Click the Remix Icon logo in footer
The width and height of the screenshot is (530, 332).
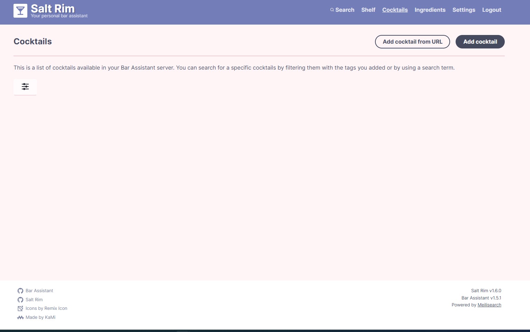pos(20,308)
